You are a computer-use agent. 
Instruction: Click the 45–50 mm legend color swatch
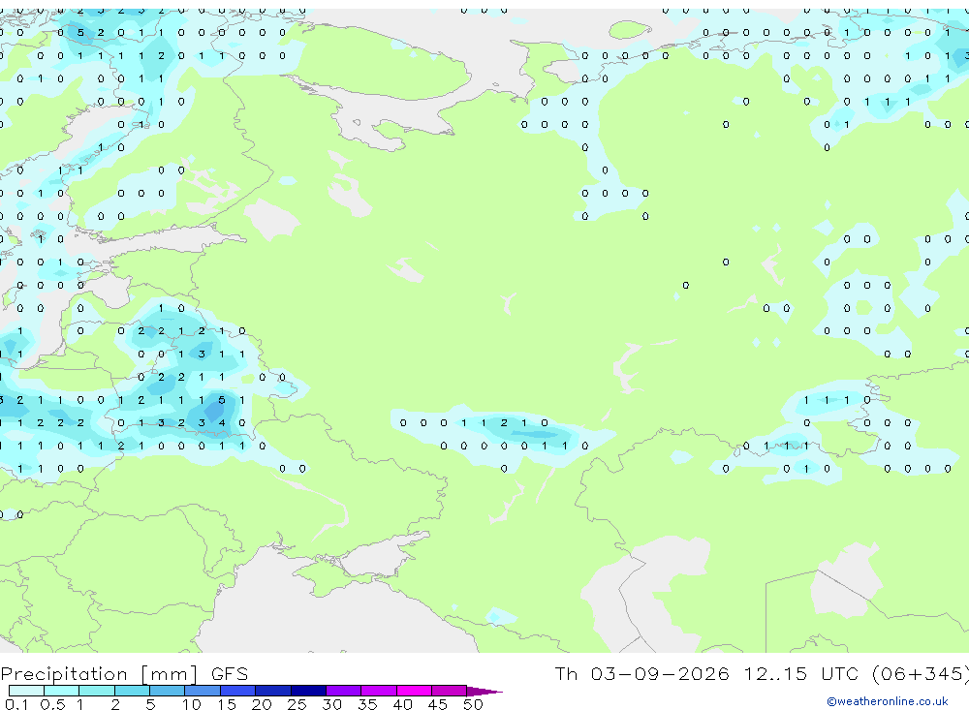pos(449,691)
